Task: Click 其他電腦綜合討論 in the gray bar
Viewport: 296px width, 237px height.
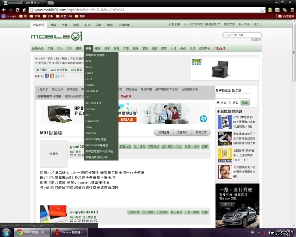Action: pyautogui.click(x=49, y=96)
